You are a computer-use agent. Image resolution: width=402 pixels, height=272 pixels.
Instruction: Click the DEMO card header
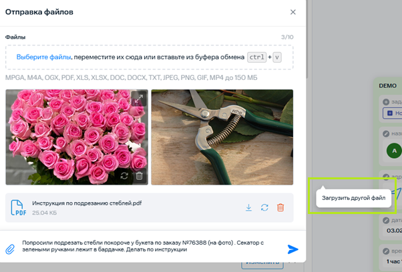(387, 85)
